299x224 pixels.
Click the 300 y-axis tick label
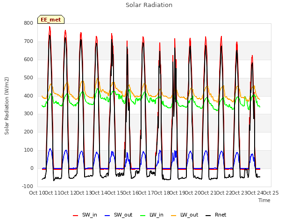coord(28,114)
